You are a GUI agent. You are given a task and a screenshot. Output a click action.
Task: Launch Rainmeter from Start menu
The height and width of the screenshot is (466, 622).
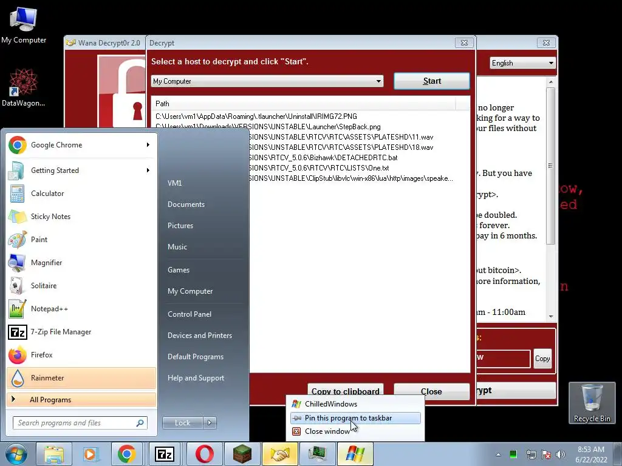[x=81, y=377]
